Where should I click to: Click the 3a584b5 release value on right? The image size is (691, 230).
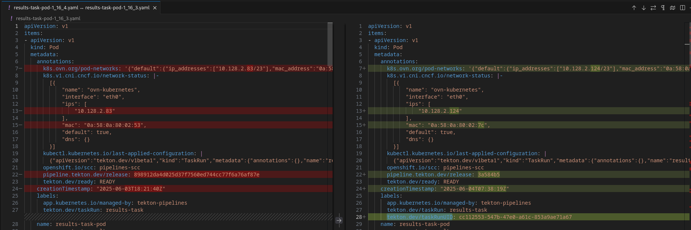tap(489, 175)
